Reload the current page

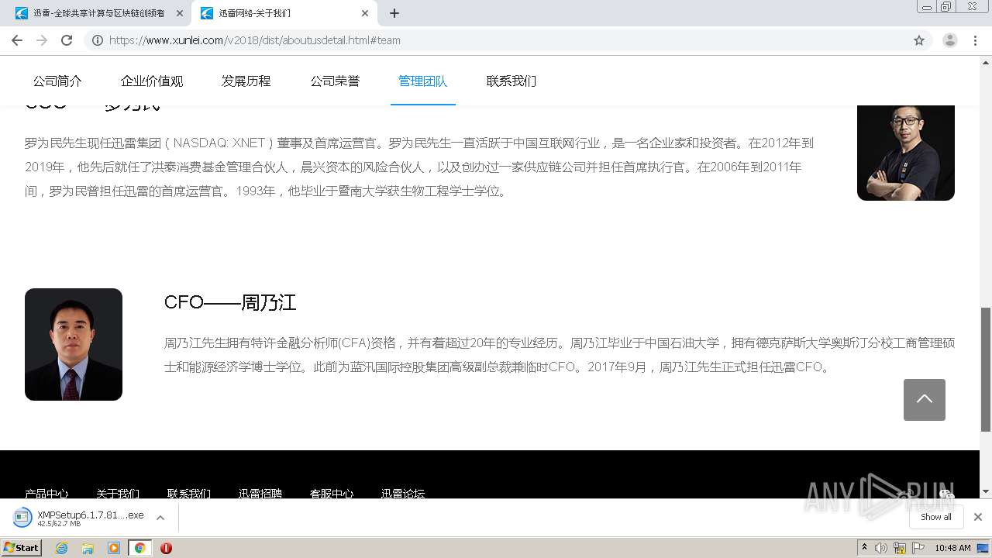point(67,40)
